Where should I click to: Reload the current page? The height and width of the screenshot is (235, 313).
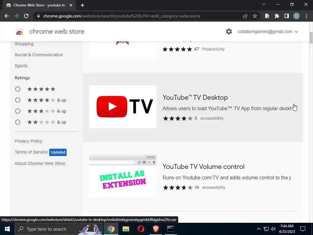tap(26, 16)
